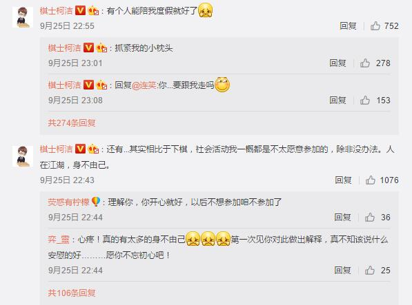Open the @连笑 mention link
The width and height of the screenshot is (412, 305).
144,85
